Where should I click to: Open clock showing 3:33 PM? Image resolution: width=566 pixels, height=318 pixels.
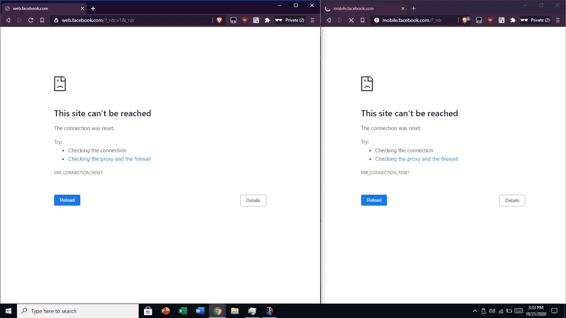point(536,311)
